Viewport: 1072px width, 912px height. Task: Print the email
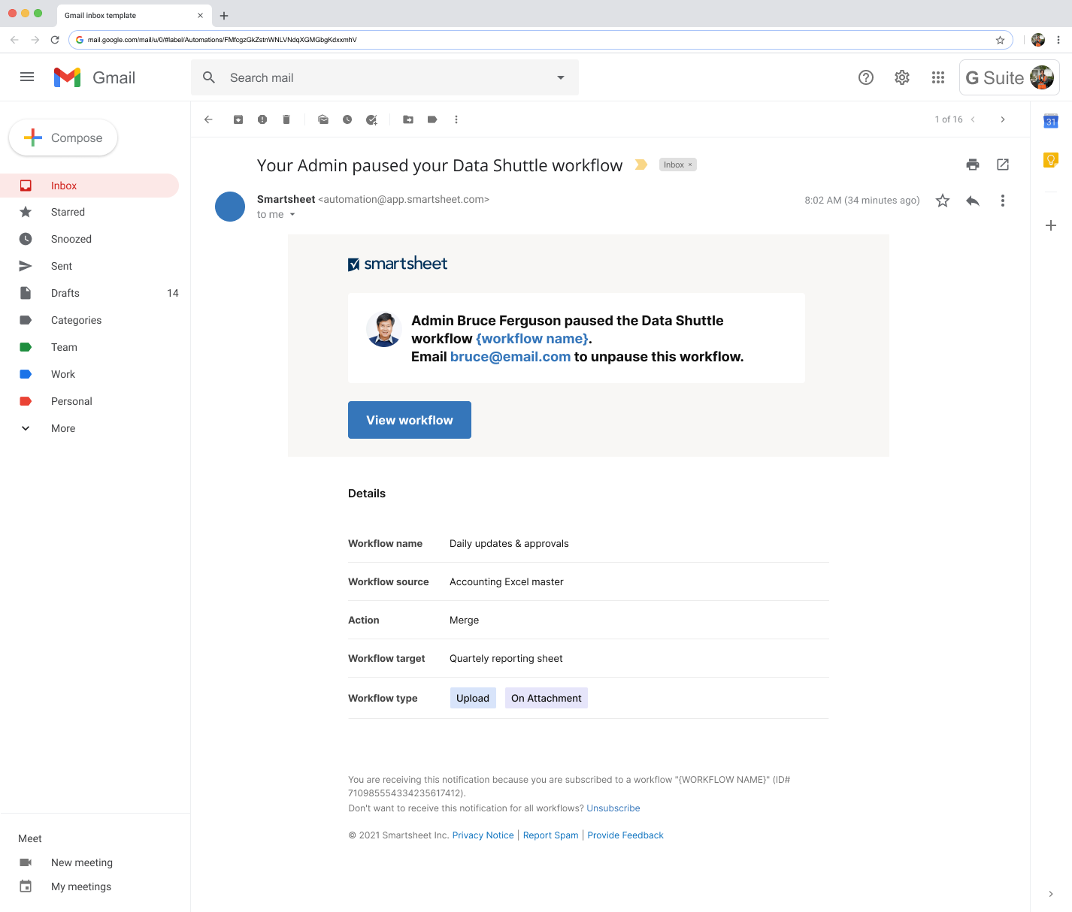(x=973, y=165)
